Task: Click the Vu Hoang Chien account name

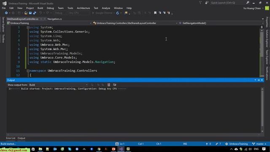Action: (252, 8)
